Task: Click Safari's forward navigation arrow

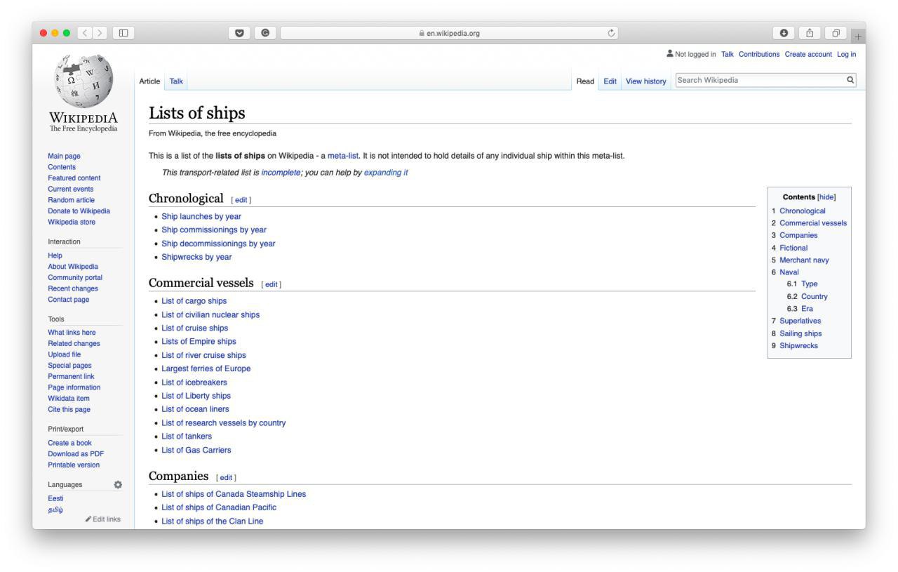Action: 100,33
